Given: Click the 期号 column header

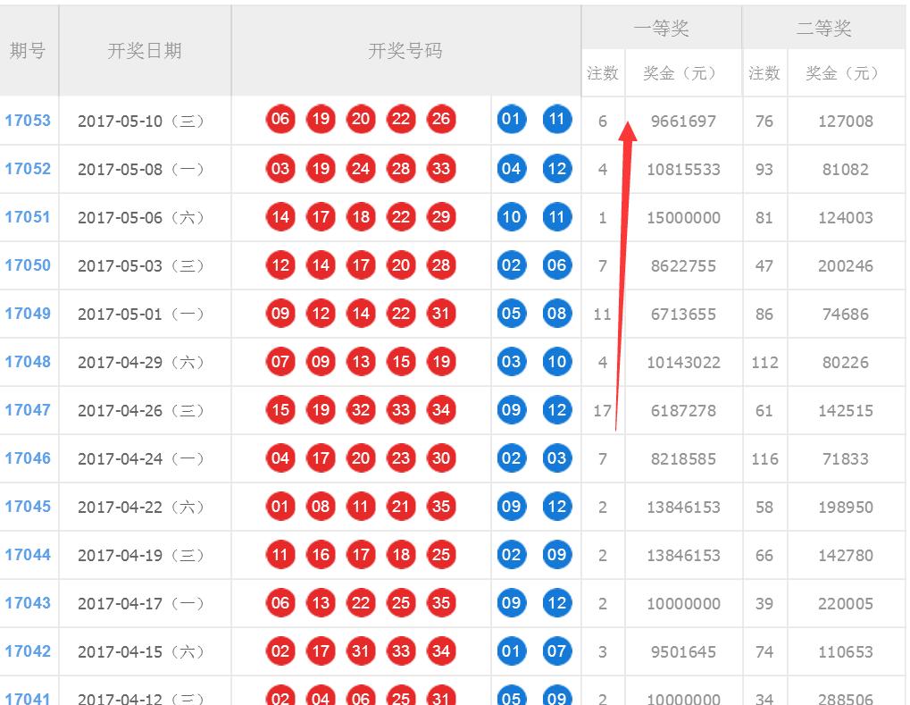Looking at the screenshot, I should tap(28, 51).
